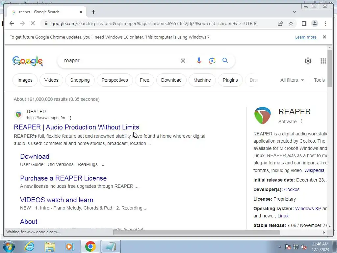Share this page from address bar

(280, 23)
